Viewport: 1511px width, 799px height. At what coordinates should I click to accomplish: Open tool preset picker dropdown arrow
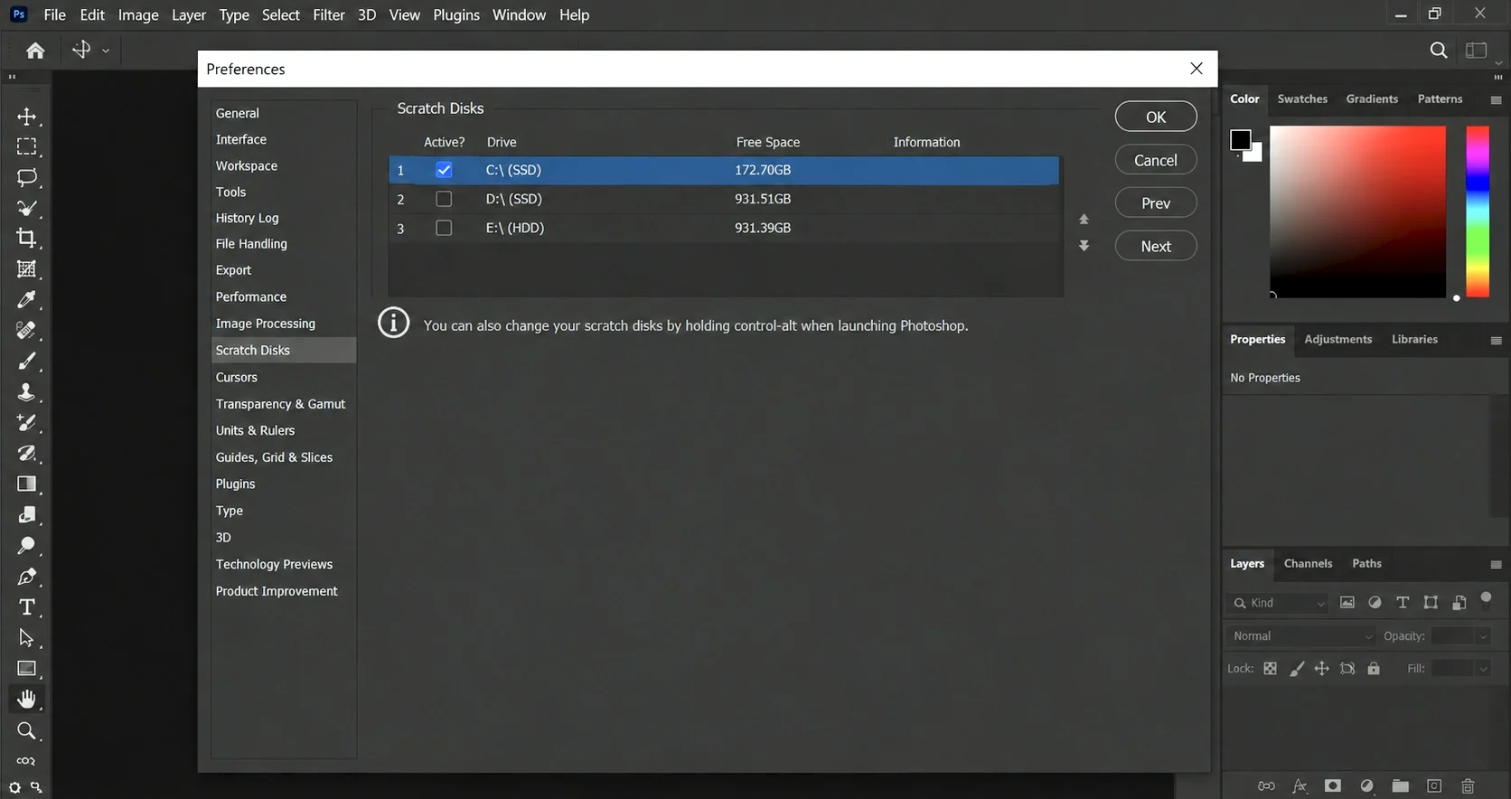click(106, 51)
